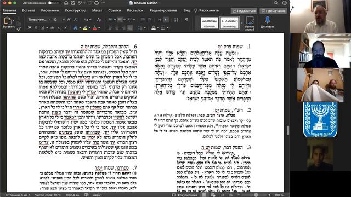Apply yellow text highlight color
Viewport: 351px width, 197px height.
pos(85,28)
